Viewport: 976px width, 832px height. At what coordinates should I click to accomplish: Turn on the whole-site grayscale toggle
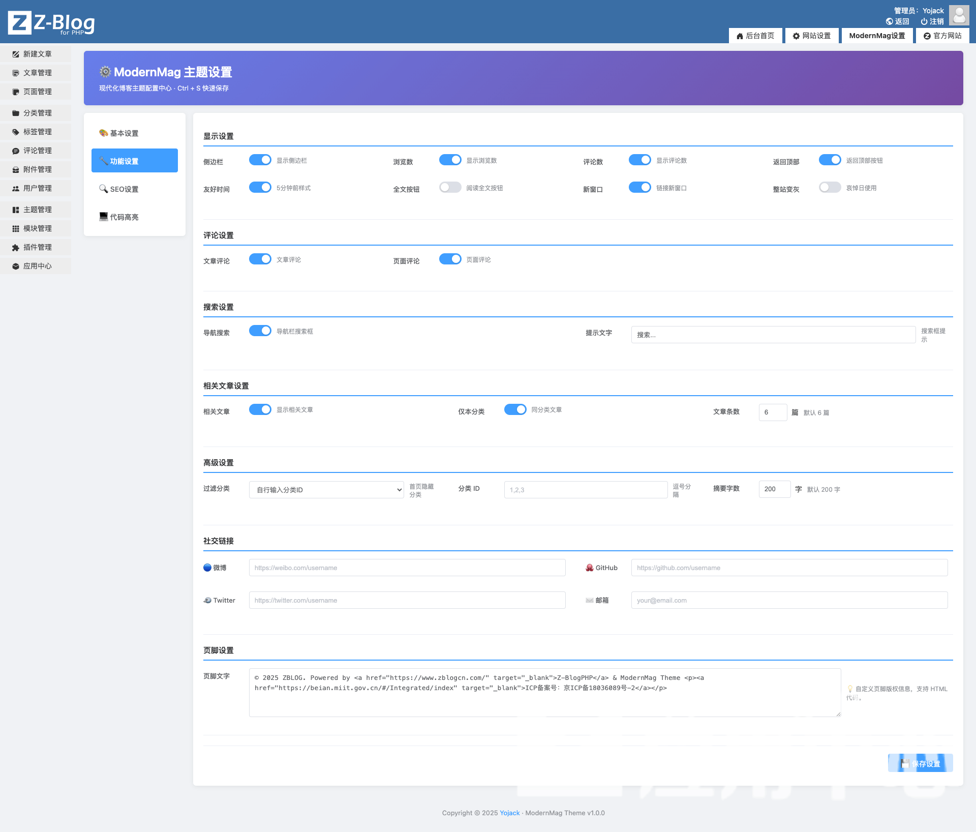(830, 187)
